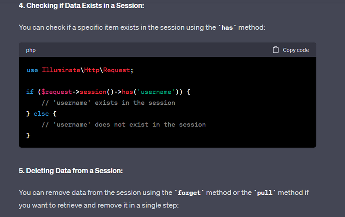Screen dimensions: 345x217
Task: Click the "use" keyword in code
Action: tap(32, 70)
